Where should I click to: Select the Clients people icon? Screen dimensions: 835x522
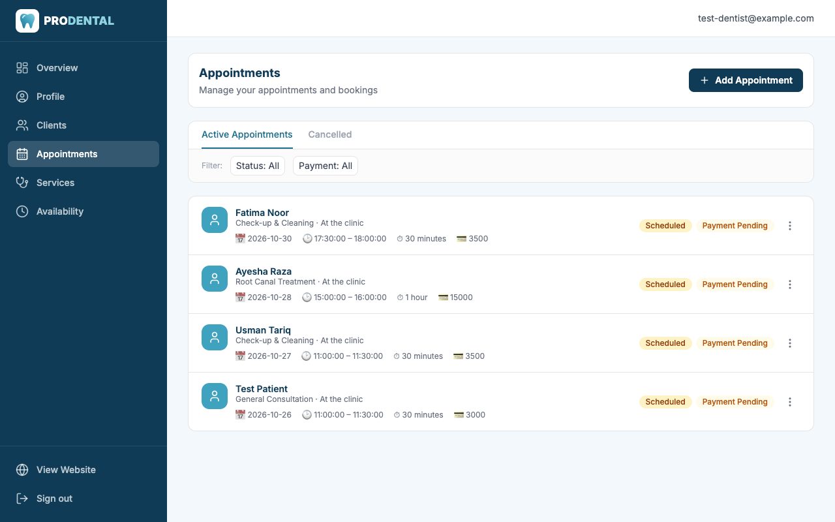[x=22, y=125]
